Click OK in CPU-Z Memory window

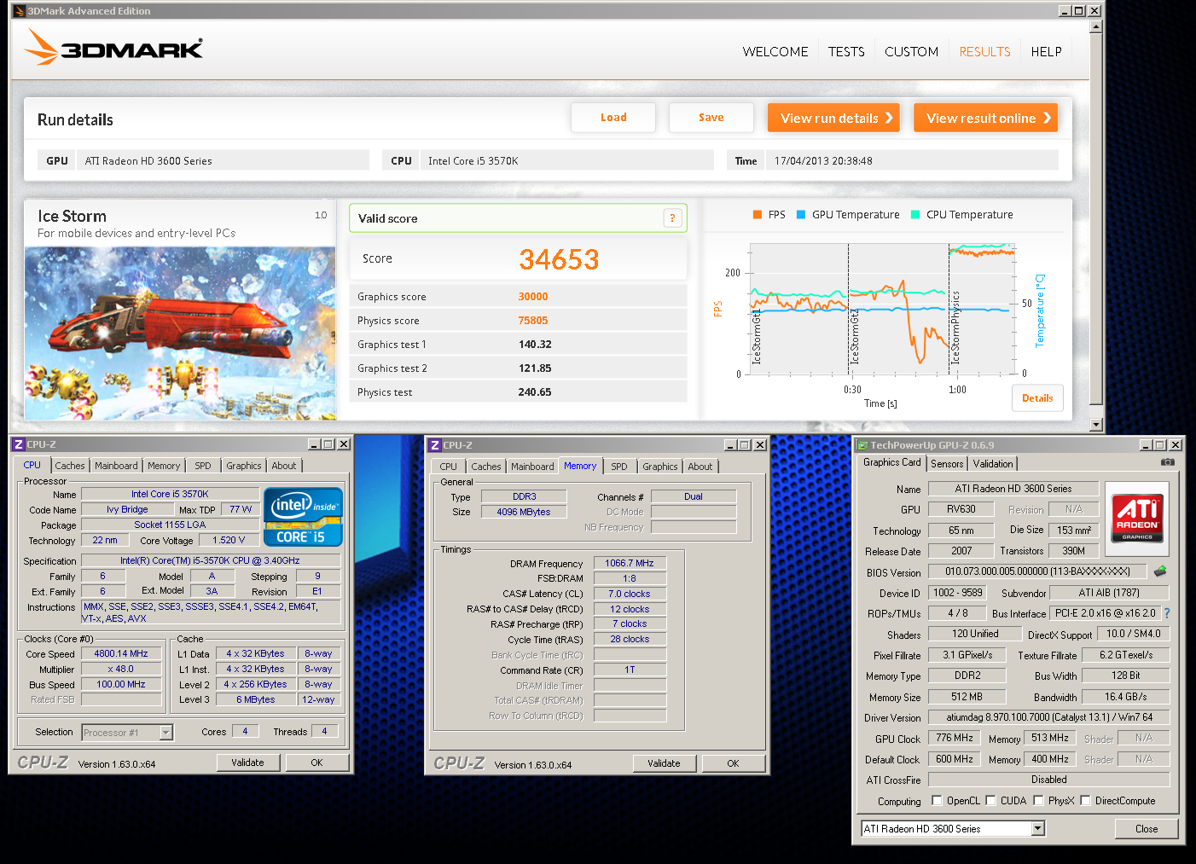733,763
